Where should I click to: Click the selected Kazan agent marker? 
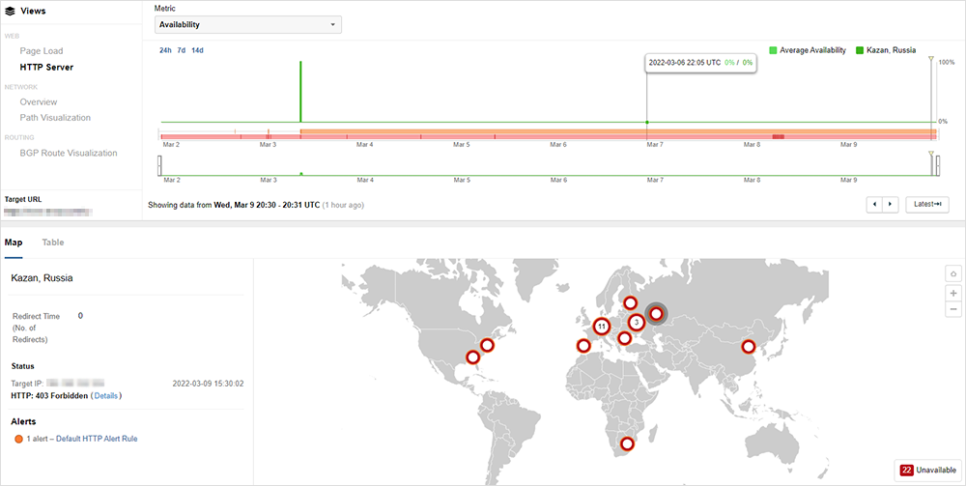(657, 313)
